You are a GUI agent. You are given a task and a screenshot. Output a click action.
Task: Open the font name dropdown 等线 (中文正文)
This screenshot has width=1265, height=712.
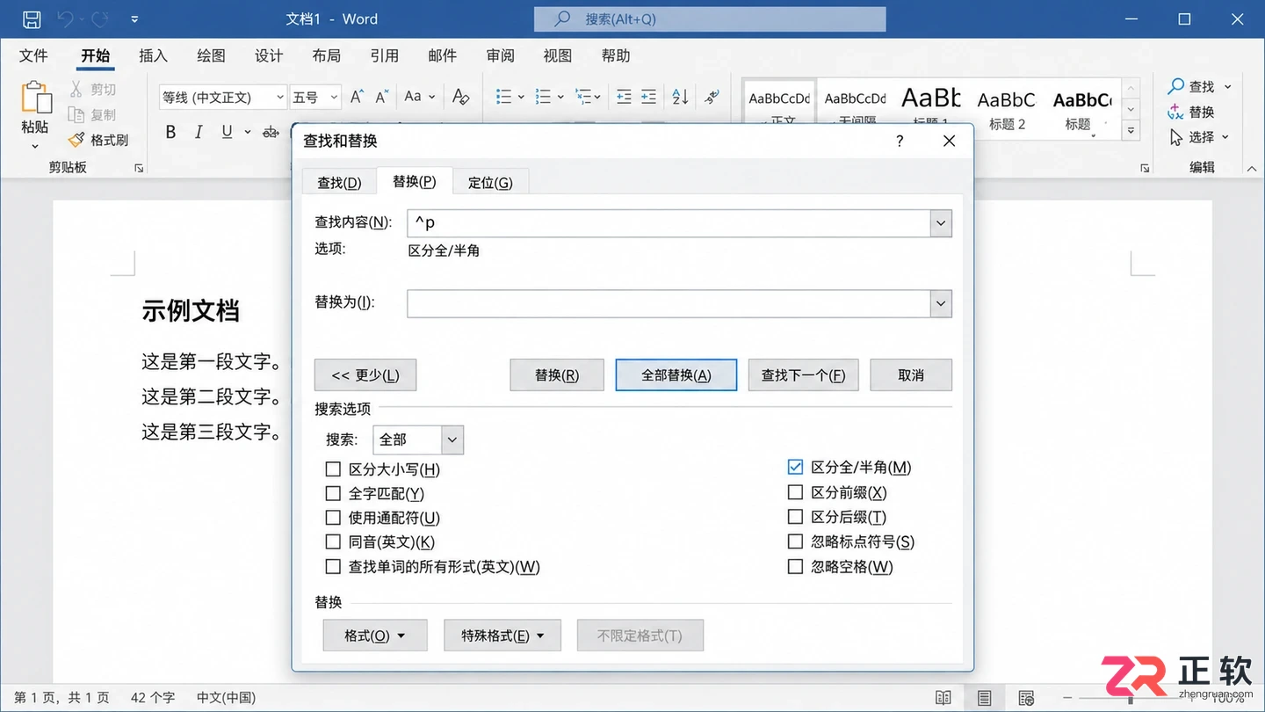click(x=223, y=97)
